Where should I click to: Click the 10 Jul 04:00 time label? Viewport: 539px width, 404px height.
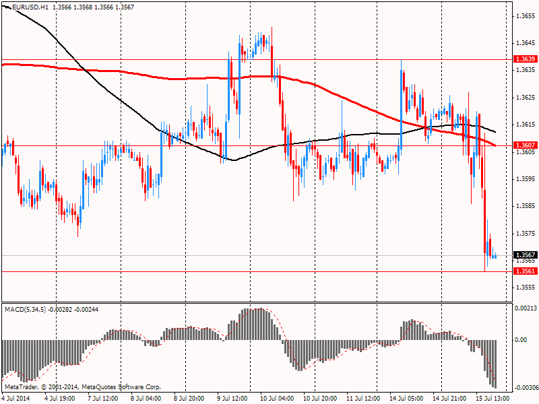pyautogui.click(x=277, y=398)
